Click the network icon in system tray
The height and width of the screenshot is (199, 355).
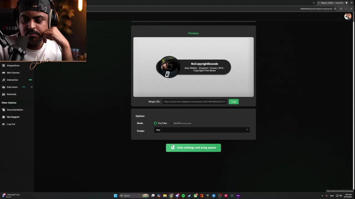pos(337,196)
